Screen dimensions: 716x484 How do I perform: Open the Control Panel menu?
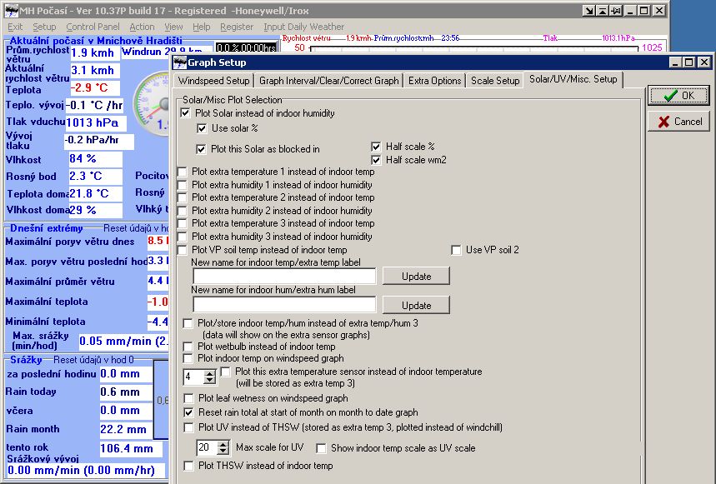(93, 27)
